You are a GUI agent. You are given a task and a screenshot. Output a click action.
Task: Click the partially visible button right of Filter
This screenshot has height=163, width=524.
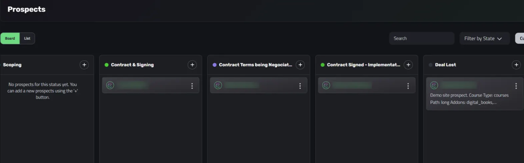(519, 38)
